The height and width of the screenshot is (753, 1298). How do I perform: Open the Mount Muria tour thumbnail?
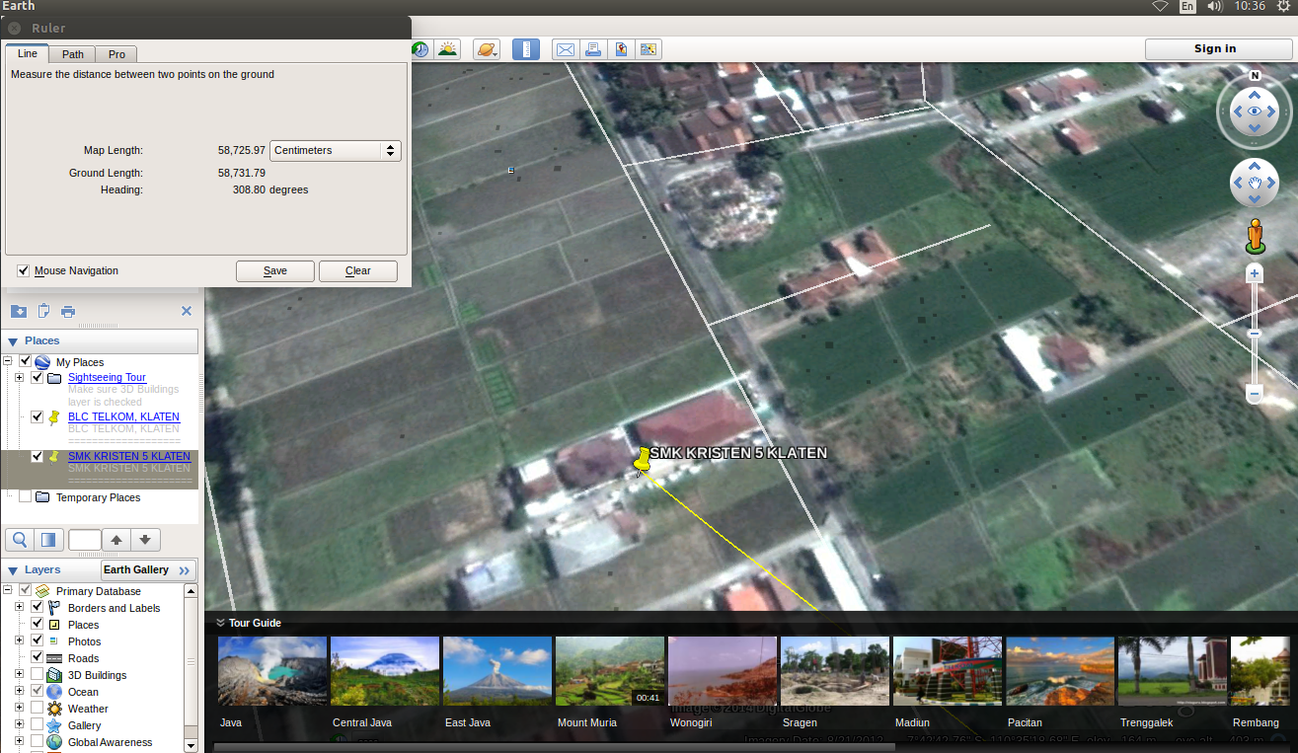(610, 671)
